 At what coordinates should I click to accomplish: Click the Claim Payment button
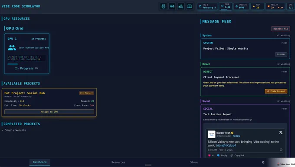[x=276, y=91]
